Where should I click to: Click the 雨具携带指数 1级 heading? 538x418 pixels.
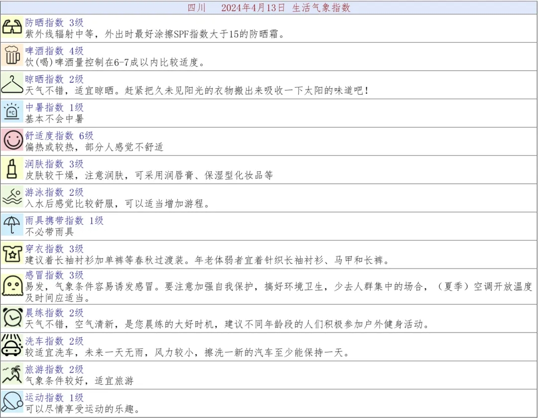click(64, 221)
